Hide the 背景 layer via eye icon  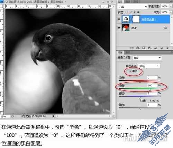pyautogui.click(x=119, y=28)
